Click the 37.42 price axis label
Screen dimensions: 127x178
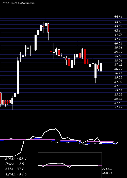[118, 65]
